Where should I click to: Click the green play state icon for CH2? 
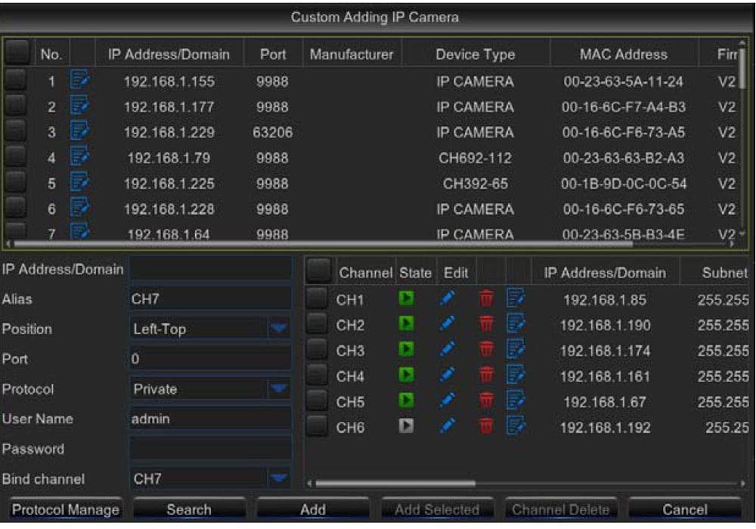[406, 323]
